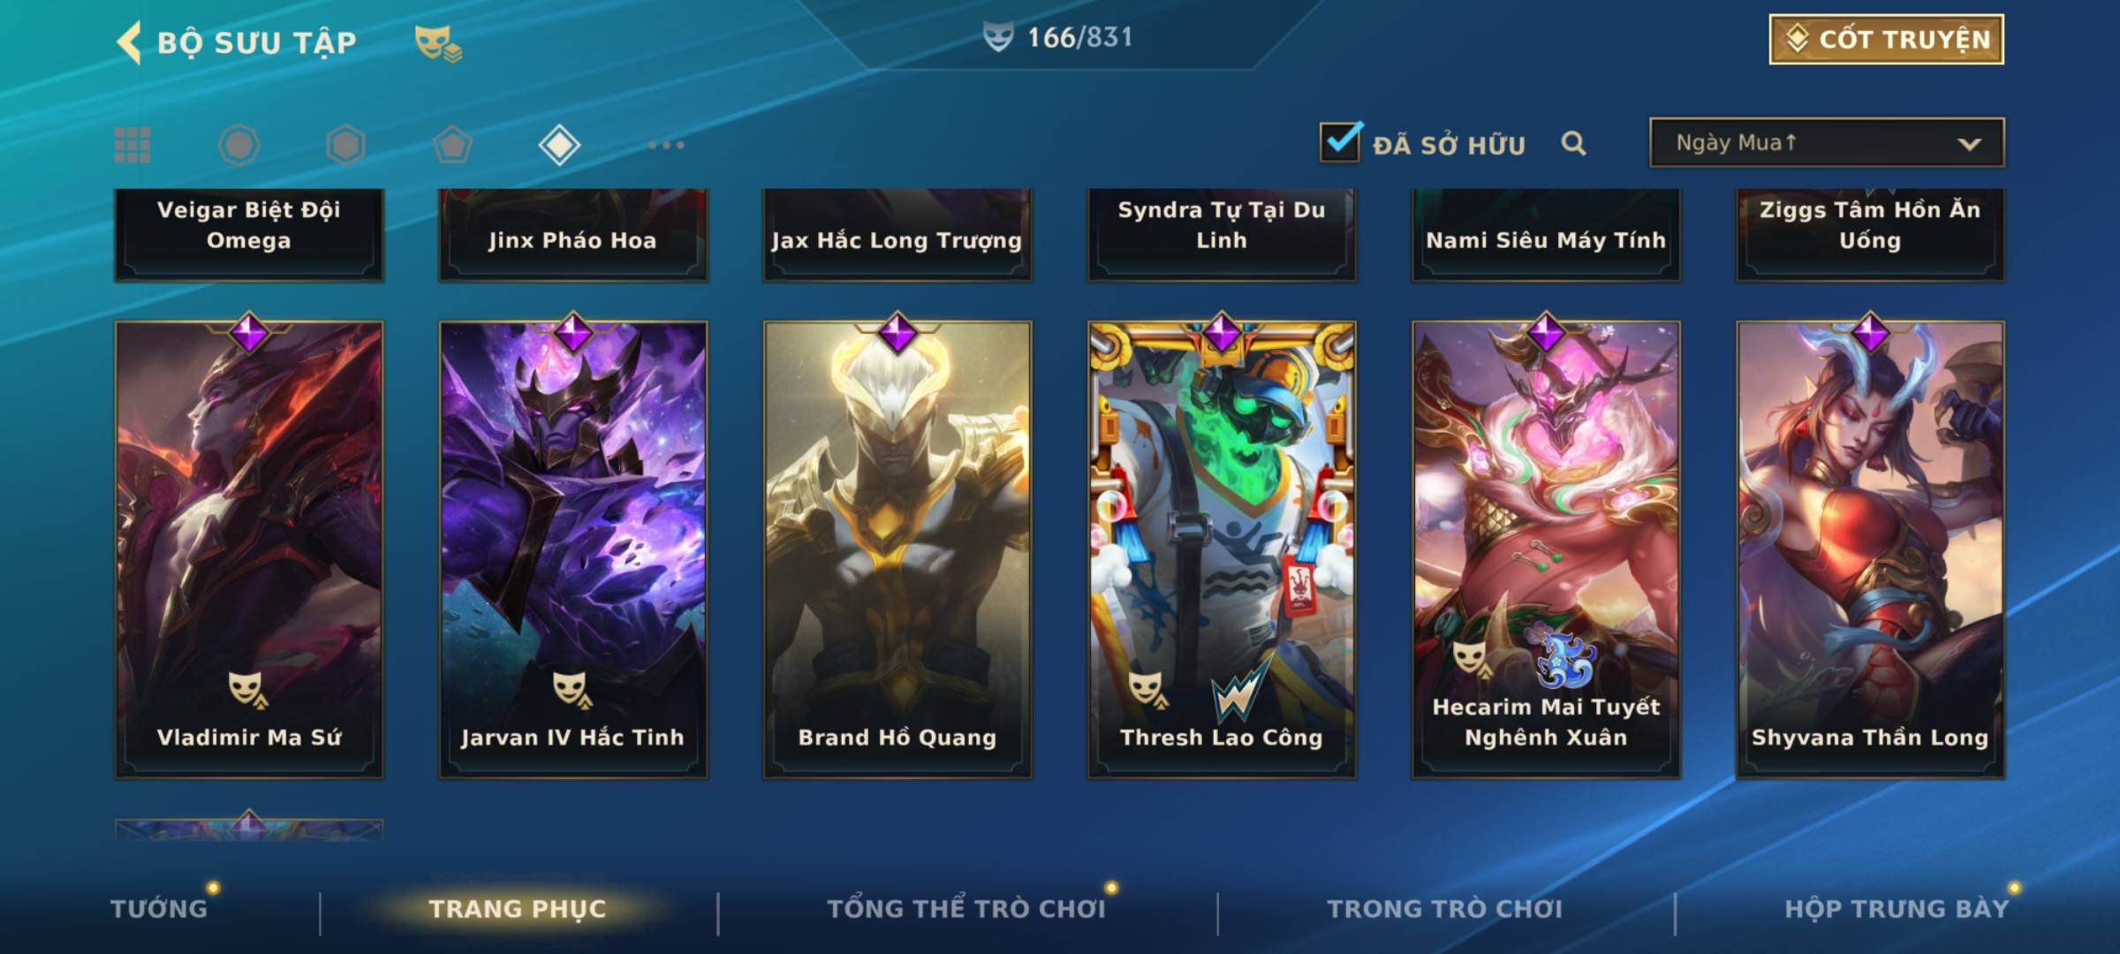Uncheck the Đã Sở Hữu checkbox
Image resolution: width=2120 pixels, height=954 pixels.
(1339, 141)
